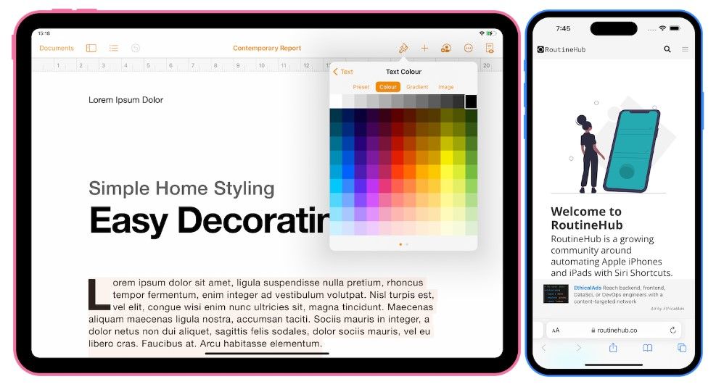Tap the Contemporary Report document title
Screen dimensions: 724x387
click(267, 48)
